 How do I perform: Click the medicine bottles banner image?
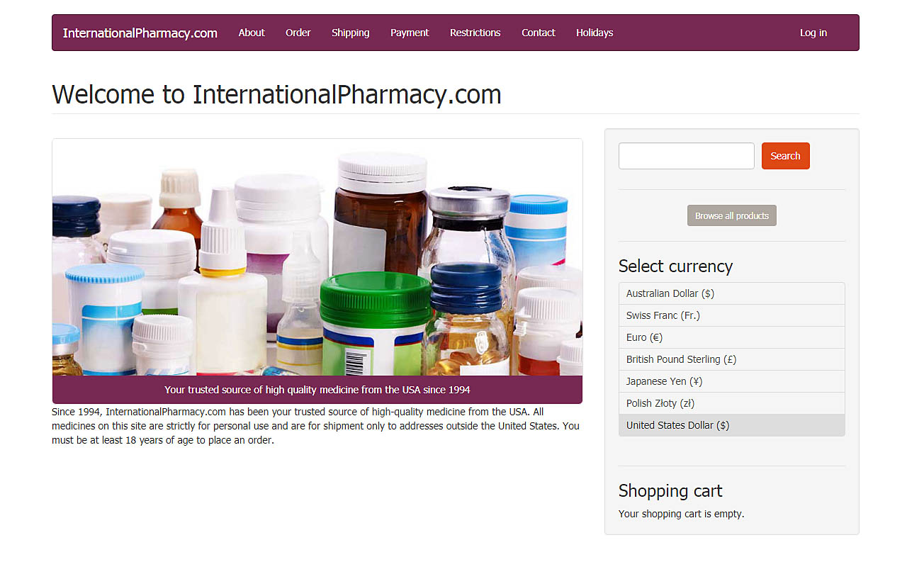[317, 257]
